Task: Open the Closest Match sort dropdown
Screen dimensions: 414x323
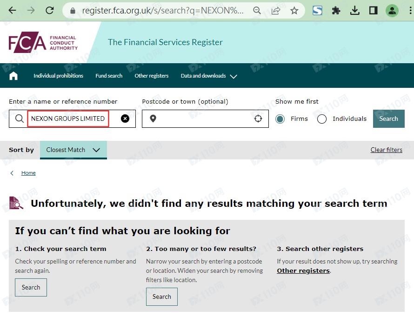Action: point(73,150)
